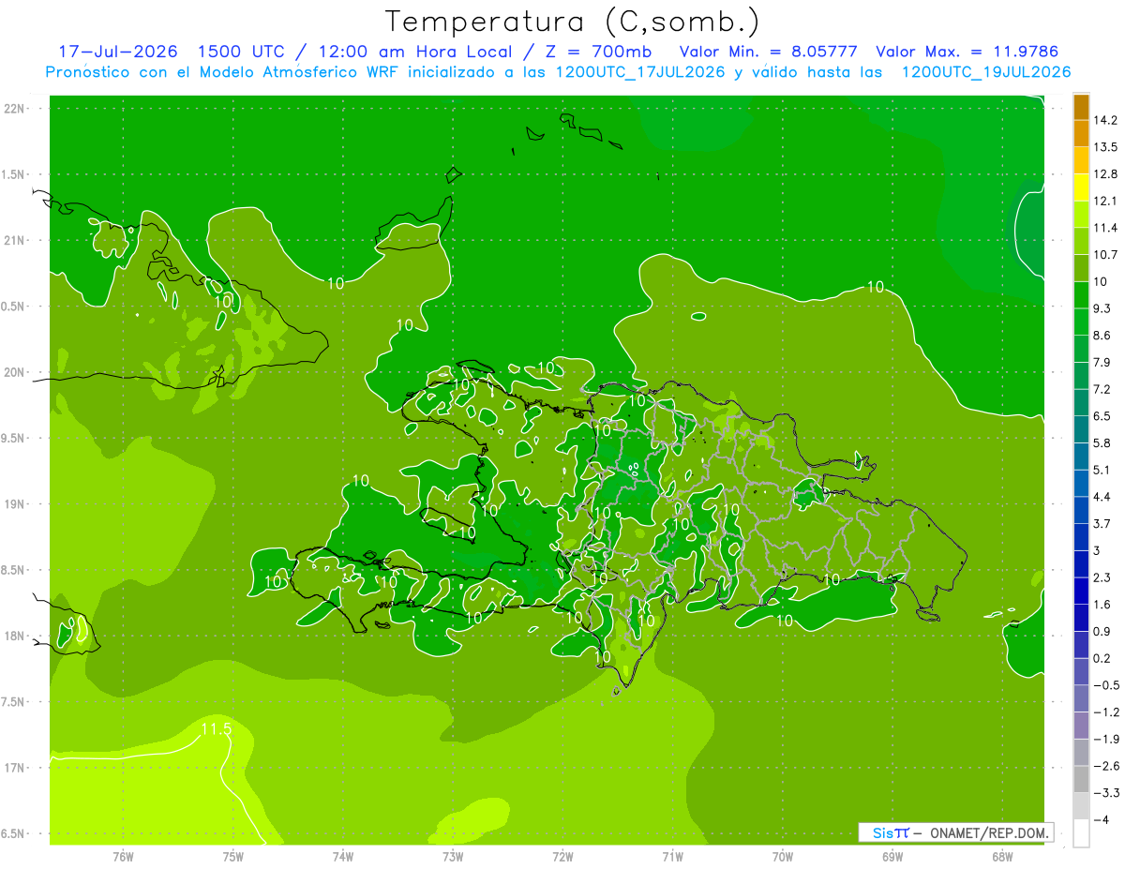1125x869 pixels.
Task: Click the "76W" longitude axis label
Action: pos(123,857)
